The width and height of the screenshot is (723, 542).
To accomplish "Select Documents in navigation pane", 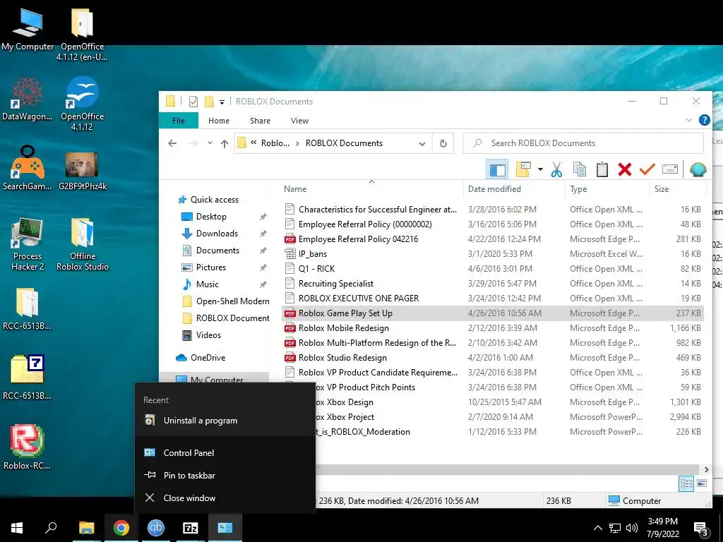I will 217,251.
